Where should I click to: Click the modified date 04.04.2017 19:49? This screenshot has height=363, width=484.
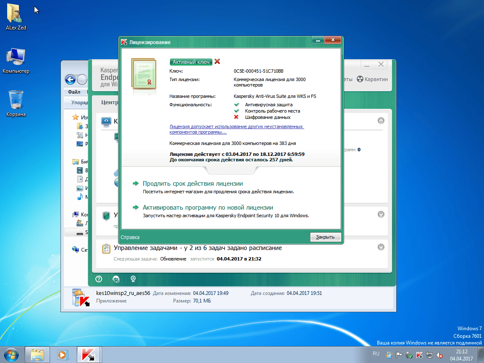(x=210, y=293)
